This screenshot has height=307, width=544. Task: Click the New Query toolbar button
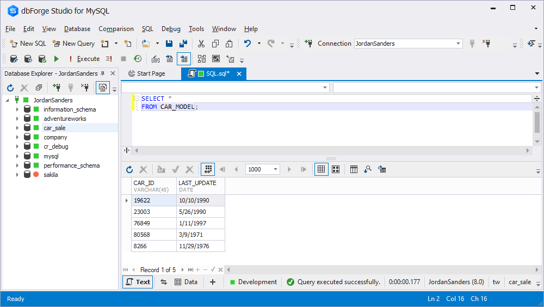coord(73,44)
